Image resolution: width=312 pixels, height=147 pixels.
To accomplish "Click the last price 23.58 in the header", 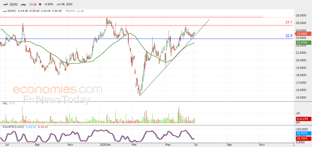I will [33, 4].
